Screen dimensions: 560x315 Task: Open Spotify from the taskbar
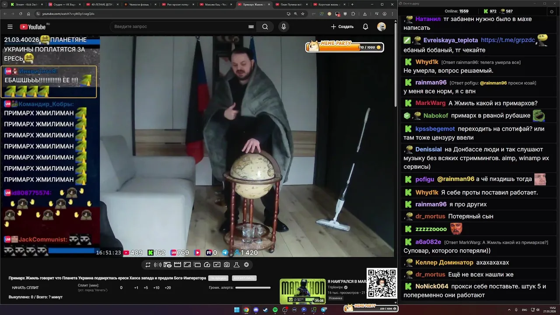(x=275, y=310)
